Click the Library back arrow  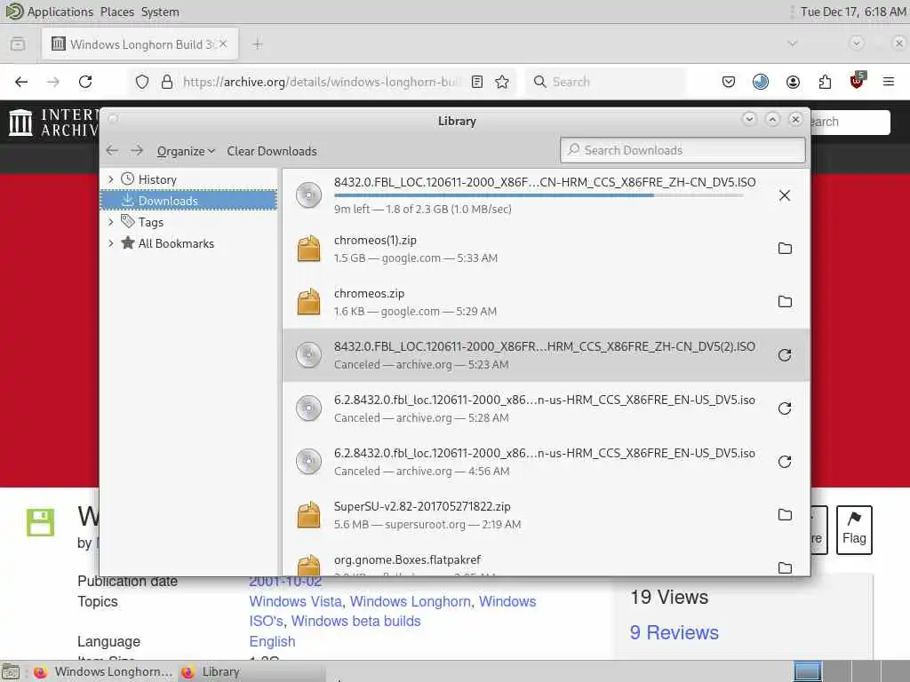112,151
